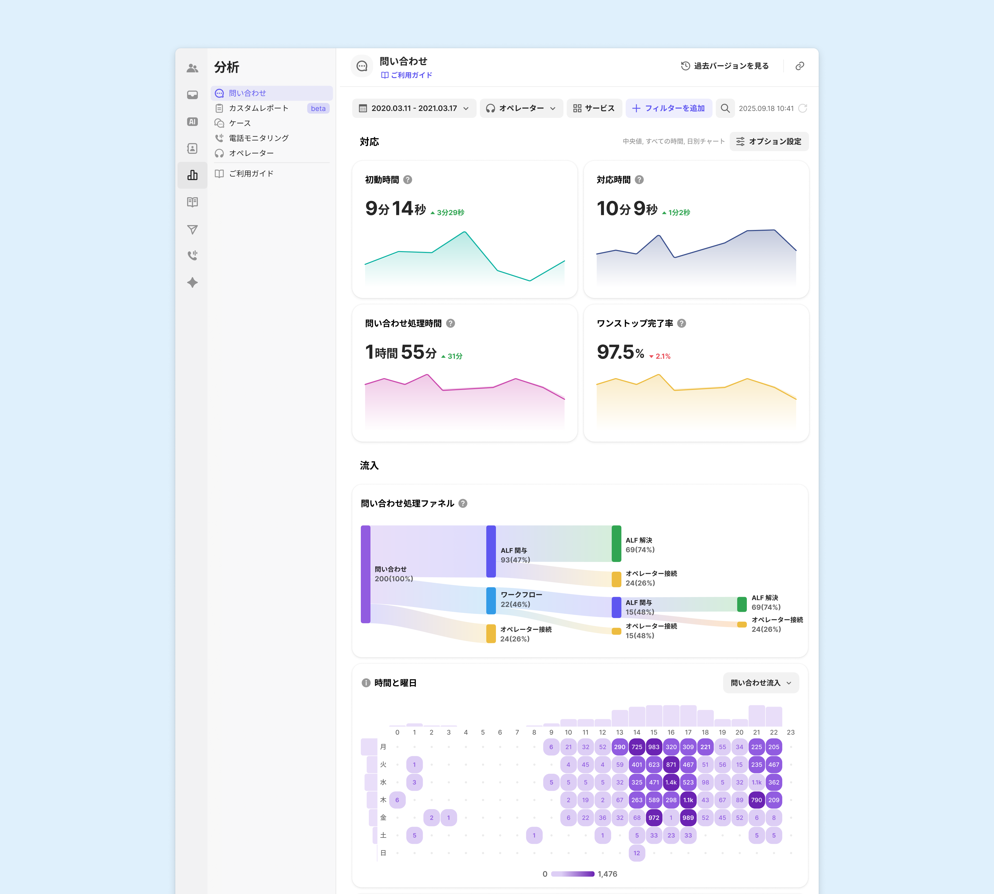Open the AI sidebar icon
Screen dimensions: 994x894
click(x=192, y=122)
